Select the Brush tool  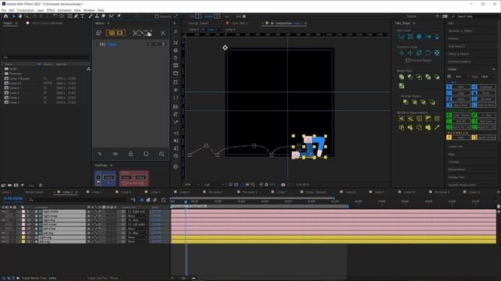click(91, 16)
